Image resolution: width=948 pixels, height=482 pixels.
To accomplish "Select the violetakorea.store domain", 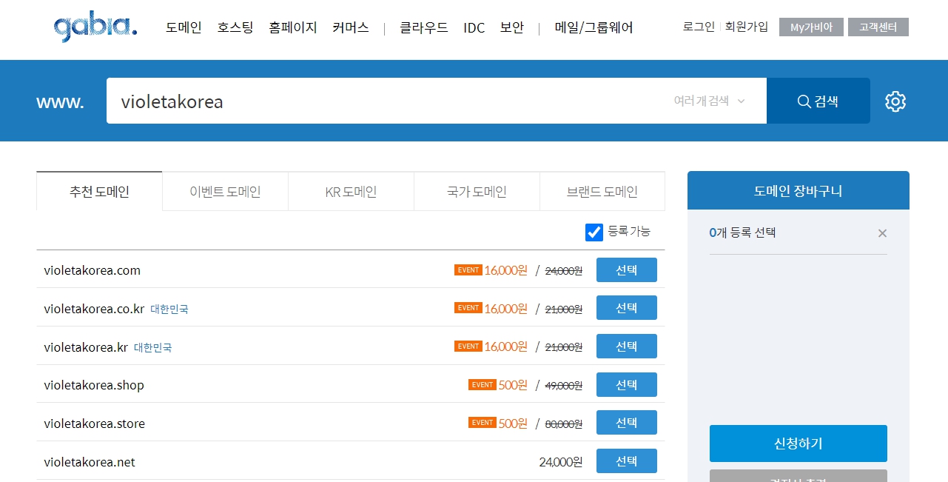I will [x=627, y=423].
